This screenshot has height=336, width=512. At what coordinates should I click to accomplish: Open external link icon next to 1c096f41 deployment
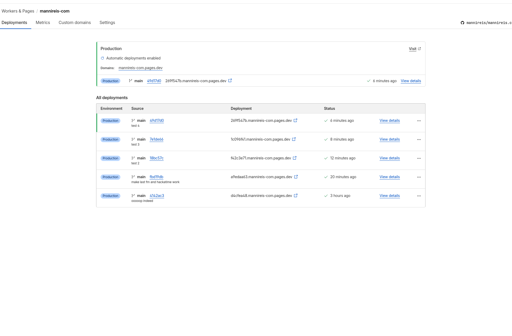pyautogui.click(x=294, y=139)
